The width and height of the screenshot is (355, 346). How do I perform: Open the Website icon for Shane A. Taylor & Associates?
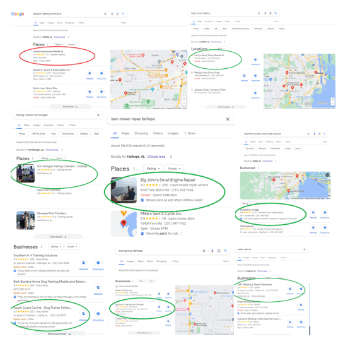pyautogui.click(x=90, y=73)
